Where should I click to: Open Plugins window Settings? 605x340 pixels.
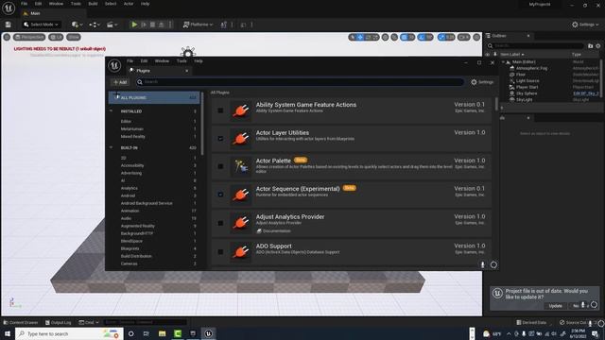[482, 82]
